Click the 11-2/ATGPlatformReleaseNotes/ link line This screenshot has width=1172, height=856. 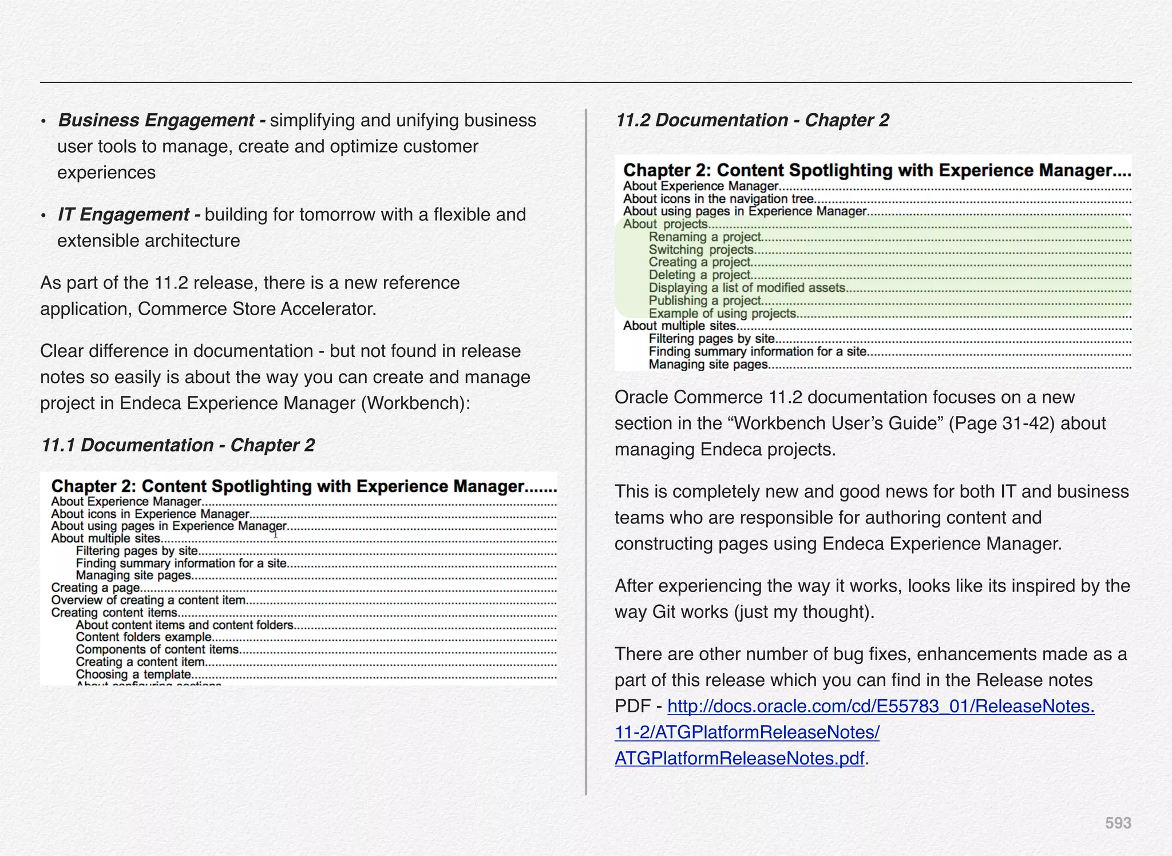tap(747, 732)
